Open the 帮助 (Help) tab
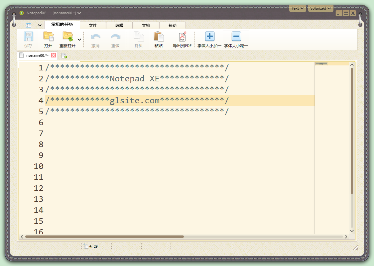The width and height of the screenshot is (374, 266). point(173,25)
